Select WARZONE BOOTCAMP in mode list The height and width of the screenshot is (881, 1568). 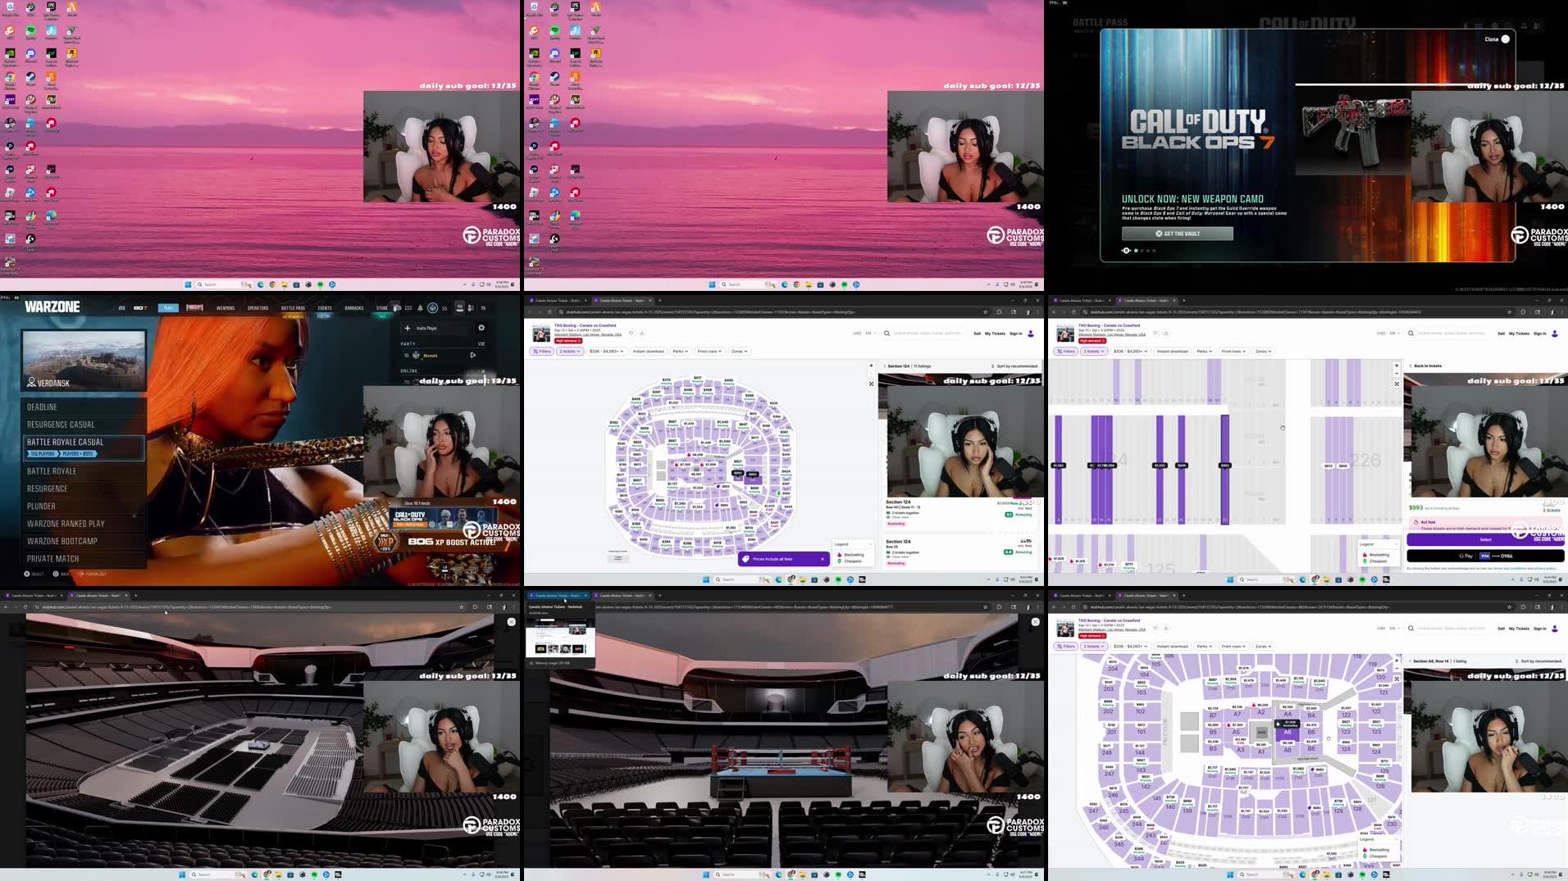click(84, 541)
